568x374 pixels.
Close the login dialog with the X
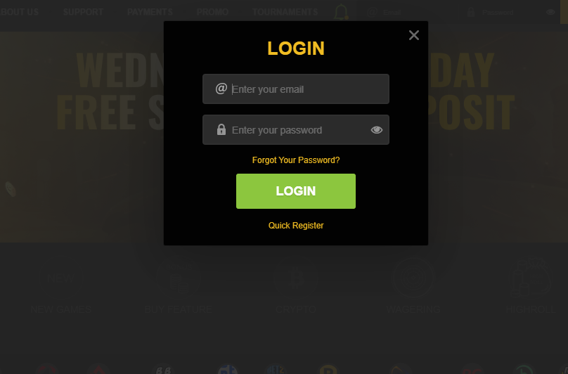(x=413, y=35)
